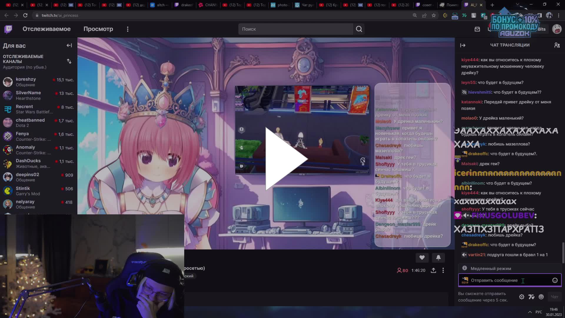Image resolution: width=565 pixels, height=318 pixels.
Task: Unmute vartin21's message speaker icon
Action: pos(464,255)
